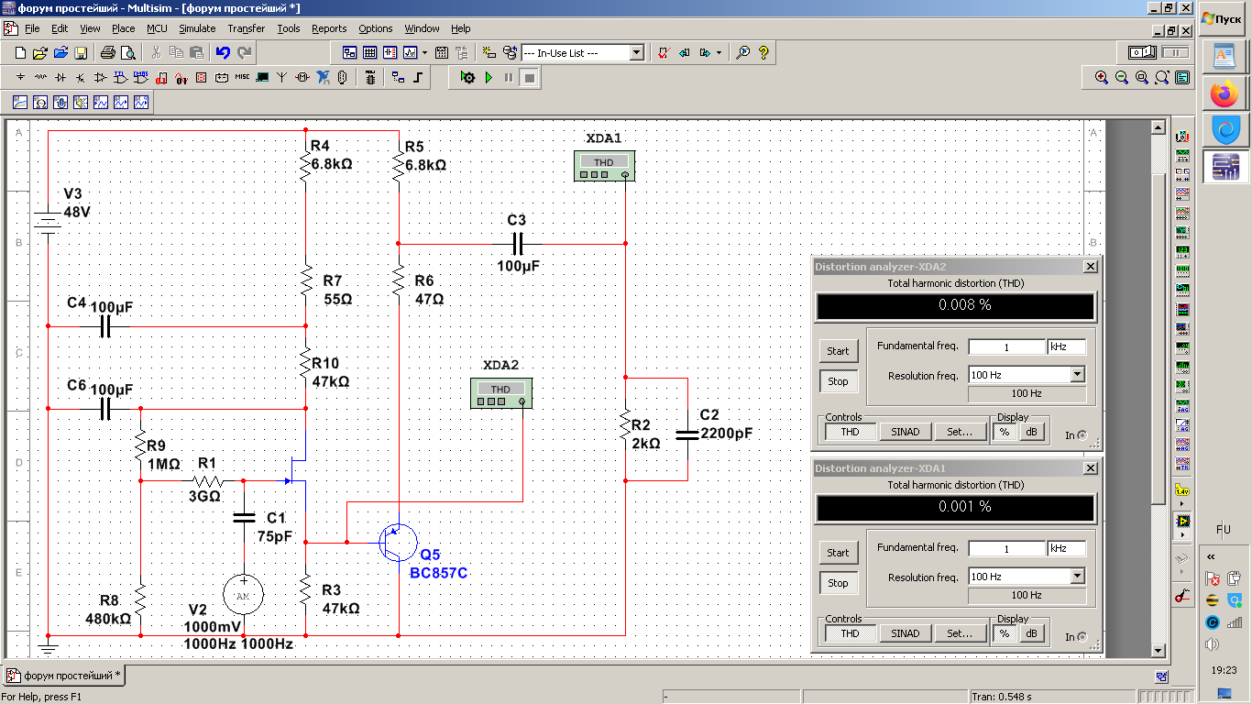The width and height of the screenshot is (1252, 704).
Task: Open the In-Use List dropdown
Action: pyautogui.click(x=637, y=53)
